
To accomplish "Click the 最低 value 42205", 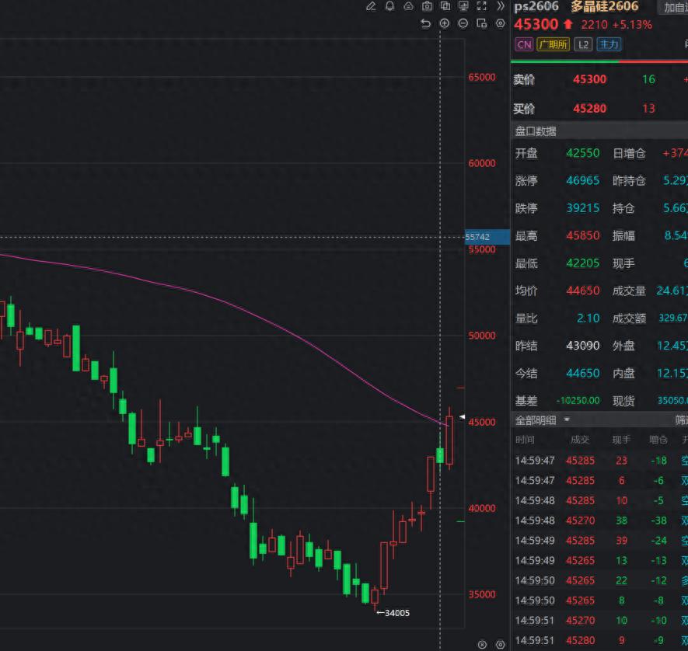I will coord(583,263).
